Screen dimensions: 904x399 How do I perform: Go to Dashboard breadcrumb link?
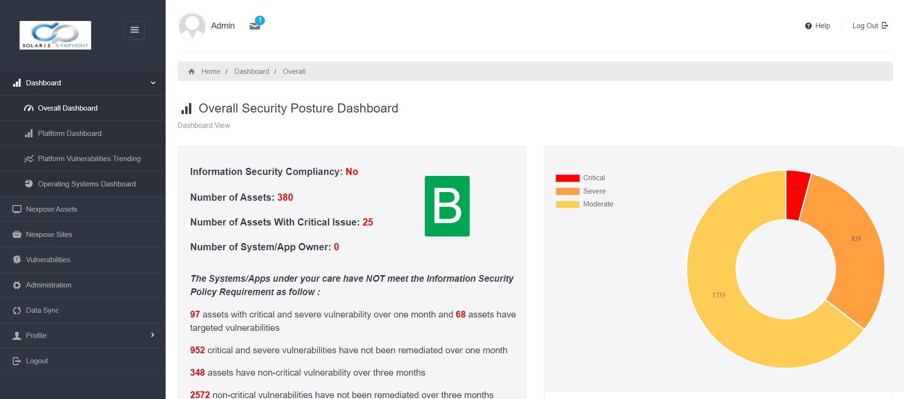(x=252, y=72)
